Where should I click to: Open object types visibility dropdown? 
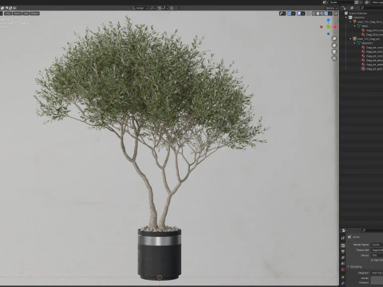(282, 14)
